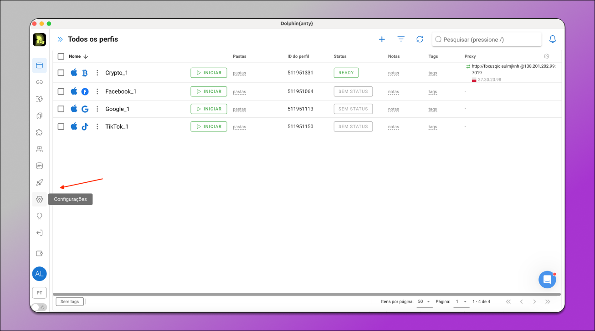Click the Bitcoin icon on Crypto_1

tap(85, 73)
